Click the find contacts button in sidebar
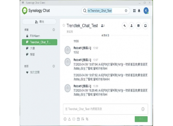The height and width of the screenshot is (126, 173). click(39, 22)
